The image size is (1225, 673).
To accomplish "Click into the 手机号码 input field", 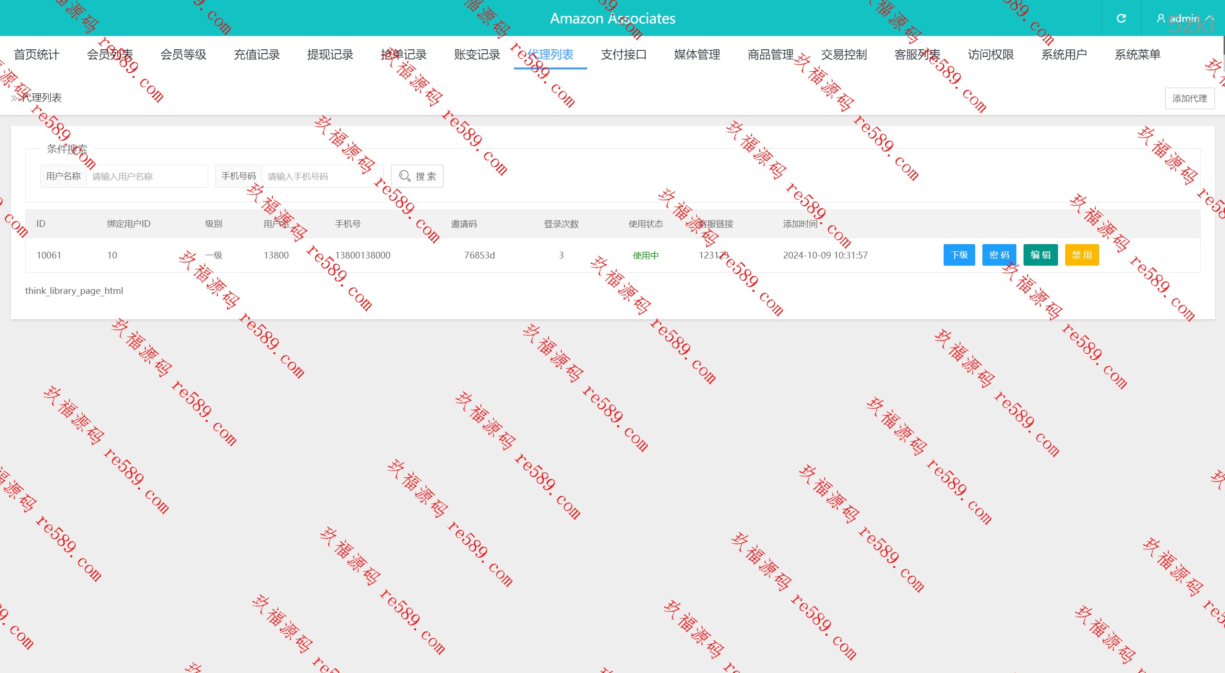I will [x=322, y=176].
